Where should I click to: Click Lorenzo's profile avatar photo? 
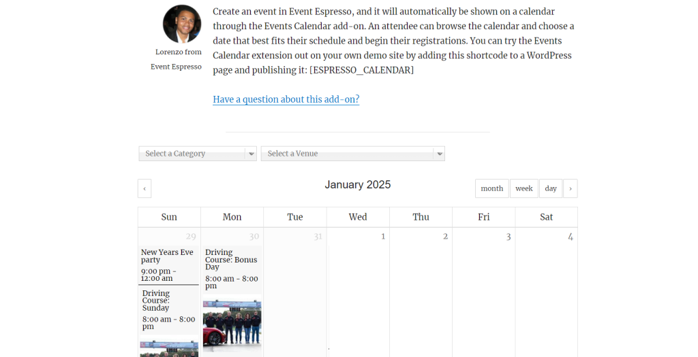182,24
